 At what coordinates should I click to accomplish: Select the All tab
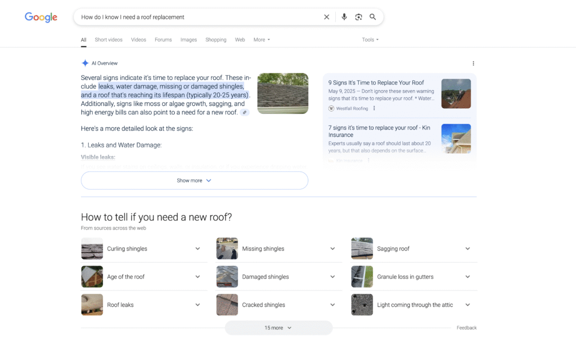(84, 40)
